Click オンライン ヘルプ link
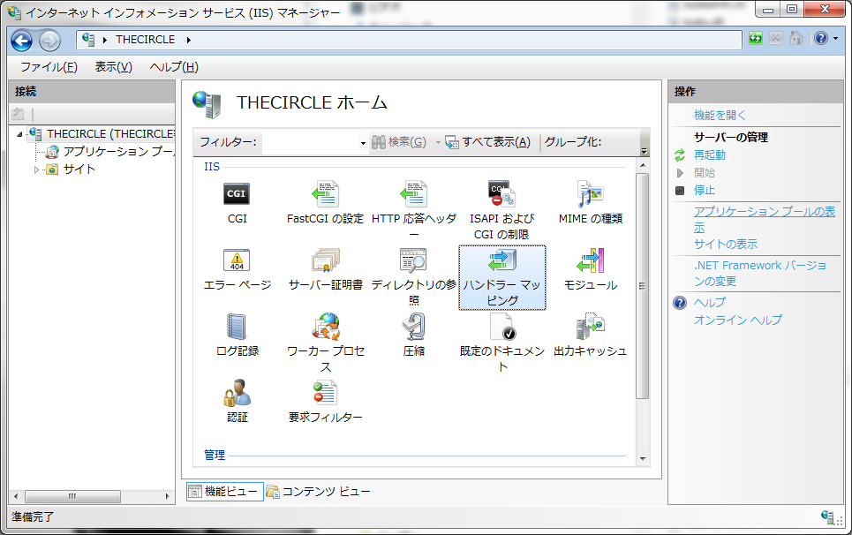This screenshot has width=852, height=535. pos(738,320)
